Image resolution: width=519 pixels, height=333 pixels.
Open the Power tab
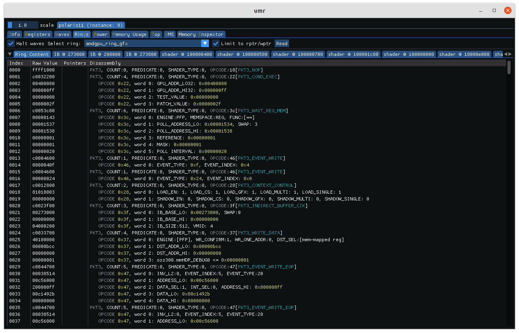click(x=101, y=34)
